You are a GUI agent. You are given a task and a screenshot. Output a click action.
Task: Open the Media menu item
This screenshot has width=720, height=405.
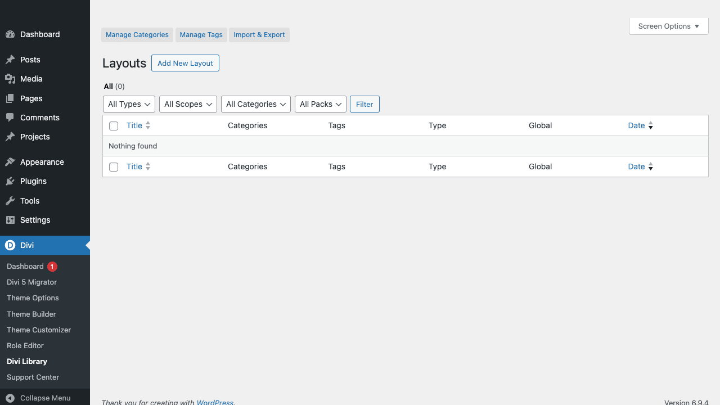point(45,79)
